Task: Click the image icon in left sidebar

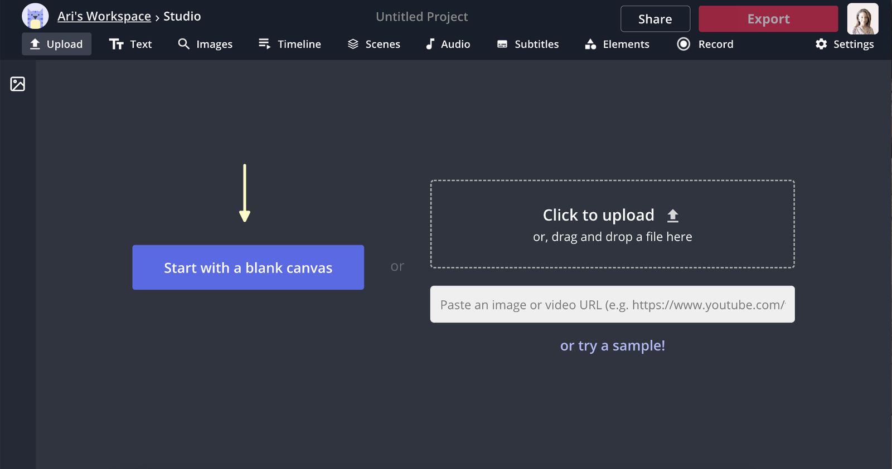Action: click(18, 84)
